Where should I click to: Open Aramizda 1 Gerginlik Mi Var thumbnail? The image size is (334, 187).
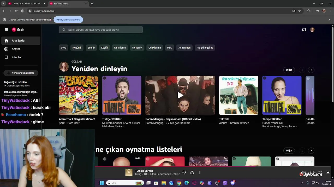(79, 95)
